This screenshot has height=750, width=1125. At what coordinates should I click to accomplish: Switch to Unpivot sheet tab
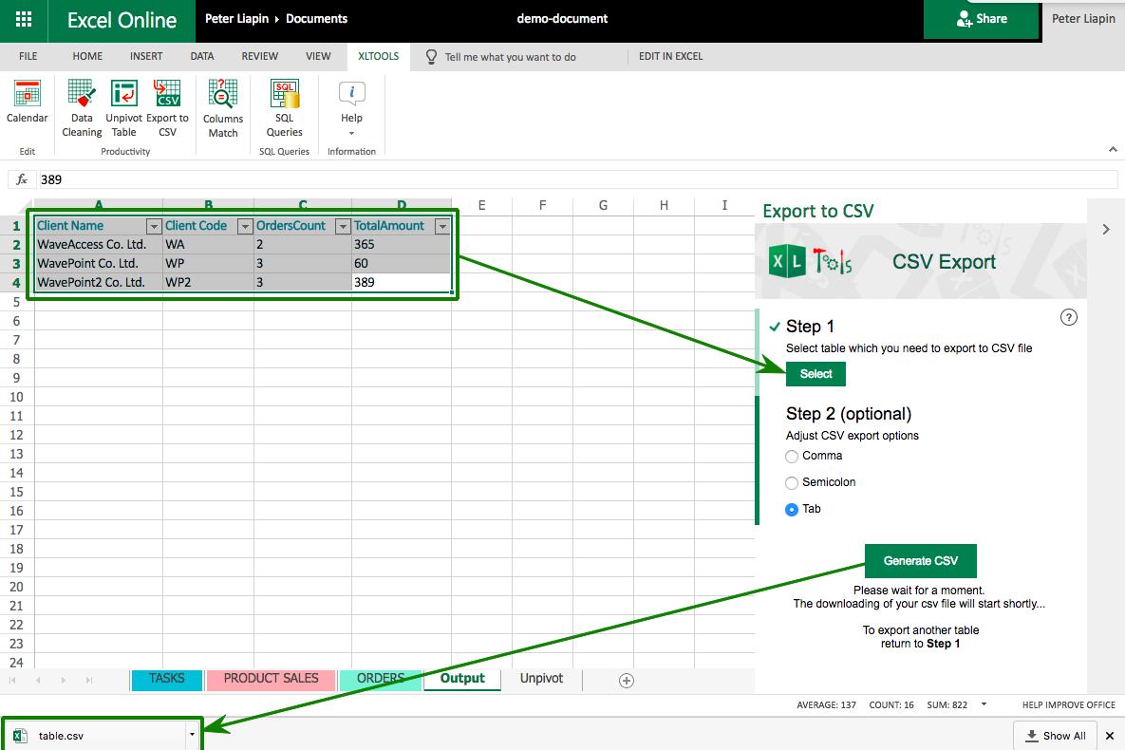pyautogui.click(x=542, y=679)
